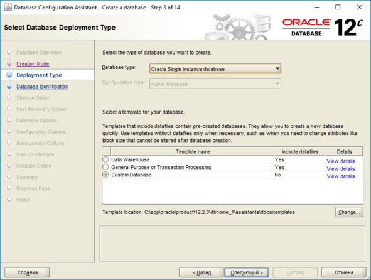
Task: Close the Database Configuration Assistant window
Action: coord(360,8)
